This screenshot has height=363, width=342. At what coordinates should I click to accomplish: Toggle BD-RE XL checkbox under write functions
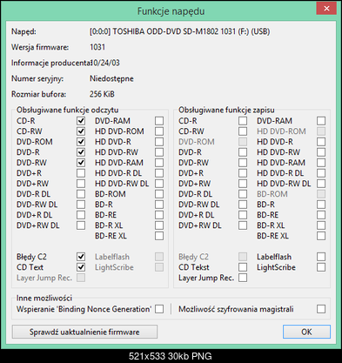(321, 236)
